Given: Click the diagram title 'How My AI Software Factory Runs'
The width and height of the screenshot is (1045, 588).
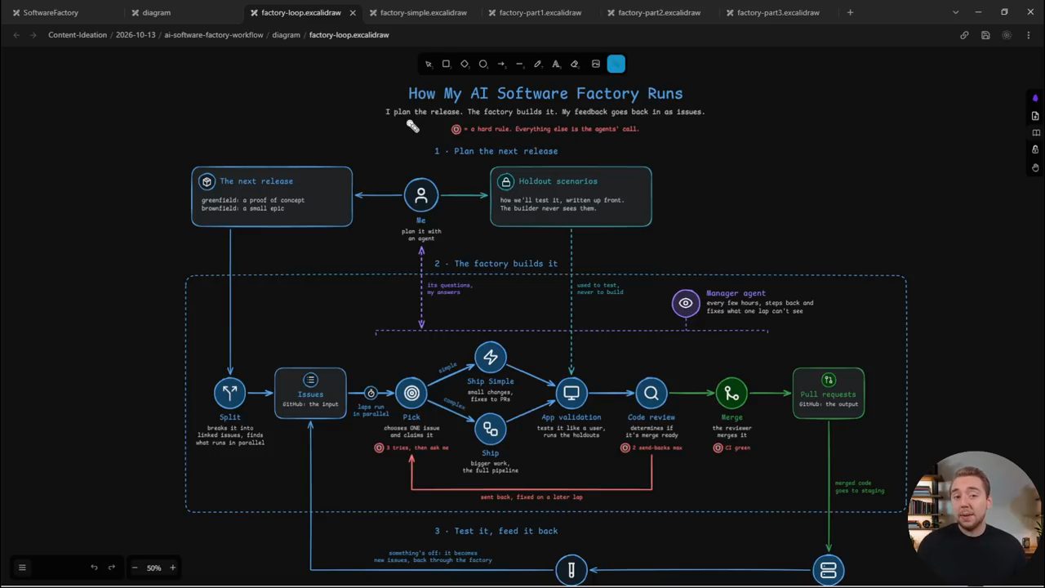Looking at the screenshot, I should [545, 93].
